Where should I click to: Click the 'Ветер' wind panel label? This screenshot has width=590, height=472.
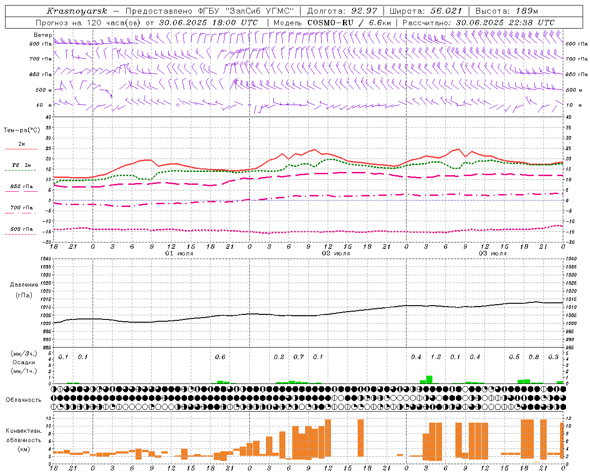tap(42, 35)
